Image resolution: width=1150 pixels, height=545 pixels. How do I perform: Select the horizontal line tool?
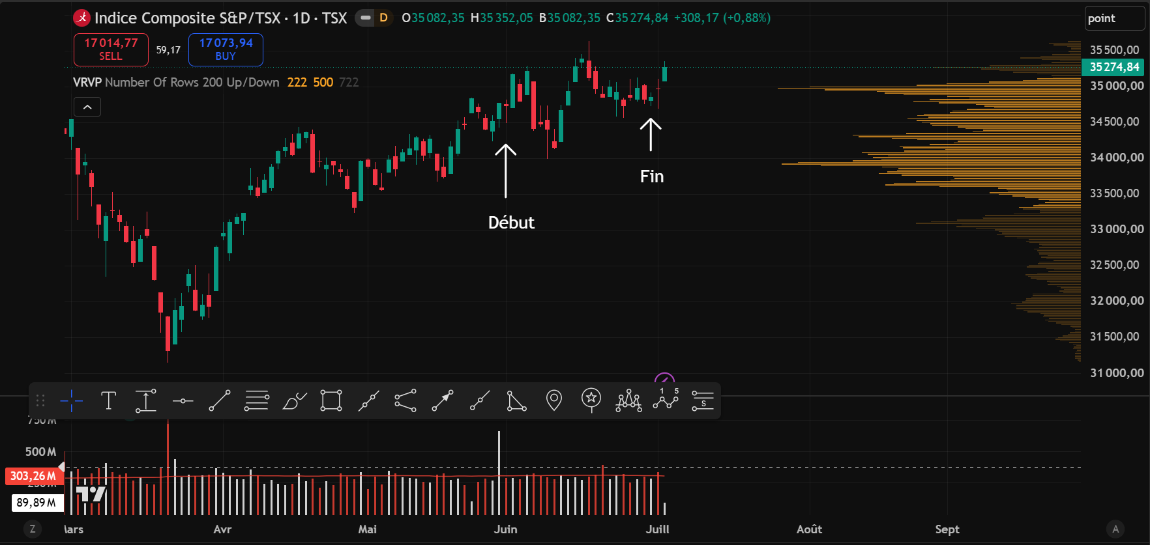pyautogui.click(x=183, y=401)
